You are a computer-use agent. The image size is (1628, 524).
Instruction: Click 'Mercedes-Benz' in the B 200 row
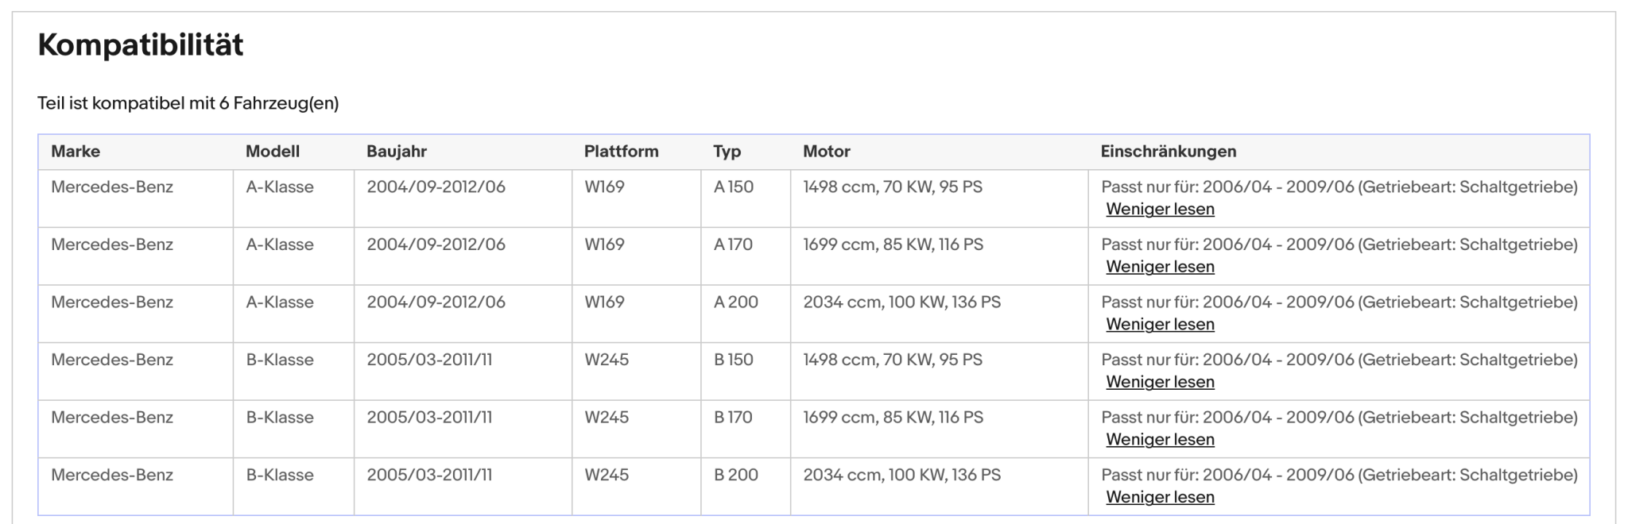point(112,475)
